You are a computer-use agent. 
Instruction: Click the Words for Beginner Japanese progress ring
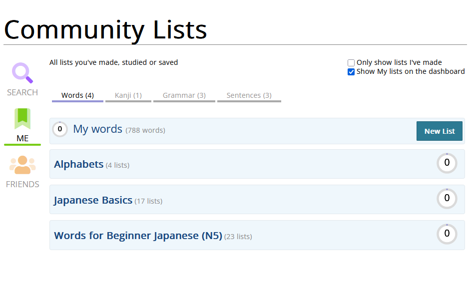447,234
